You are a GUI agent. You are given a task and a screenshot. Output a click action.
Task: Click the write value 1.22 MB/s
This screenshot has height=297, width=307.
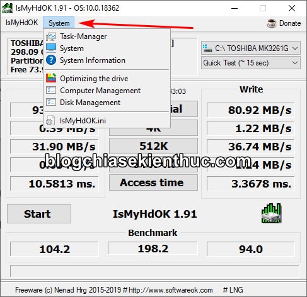(251, 128)
